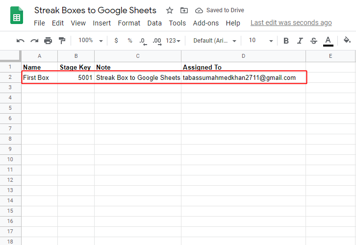Toggle Strikethrough formatting

[x=314, y=41]
